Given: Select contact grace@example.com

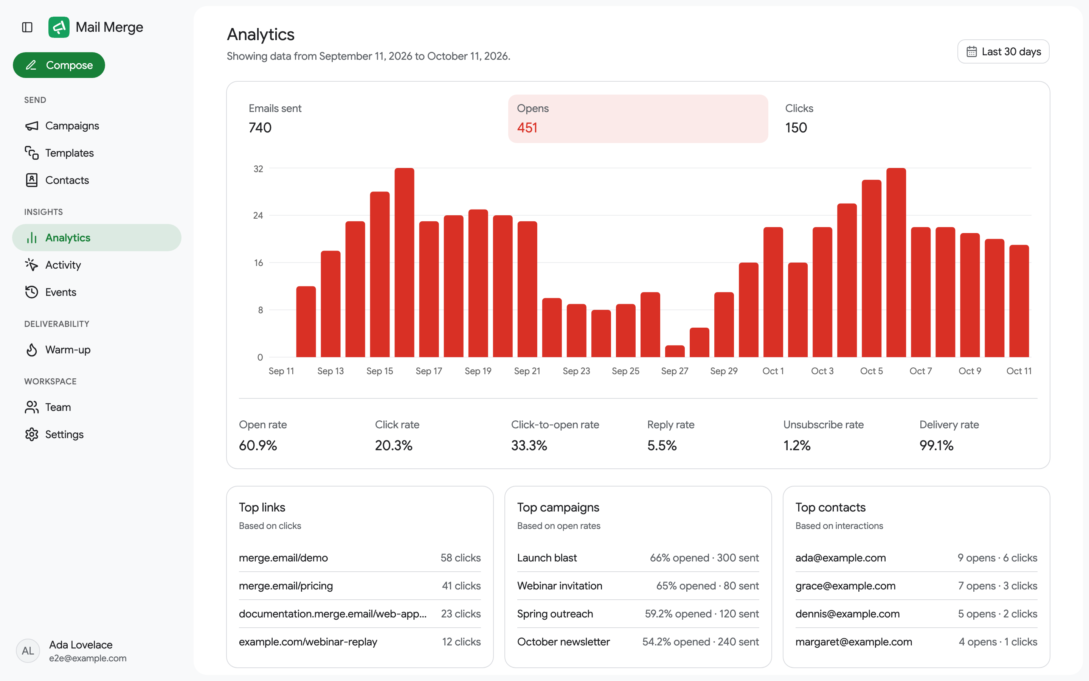Looking at the screenshot, I should 916,586.
